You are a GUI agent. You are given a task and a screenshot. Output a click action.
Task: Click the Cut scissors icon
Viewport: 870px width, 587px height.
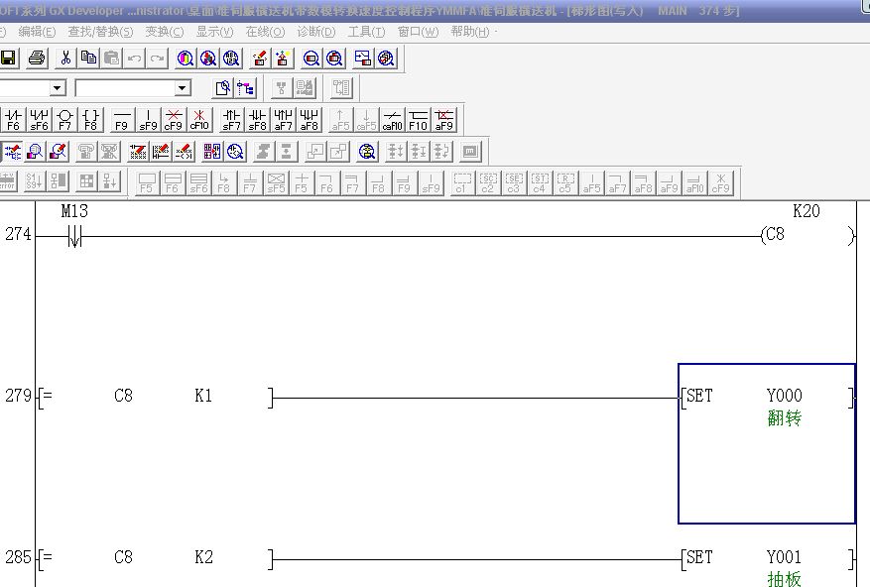pyautogui.click(x=65, y=59)
